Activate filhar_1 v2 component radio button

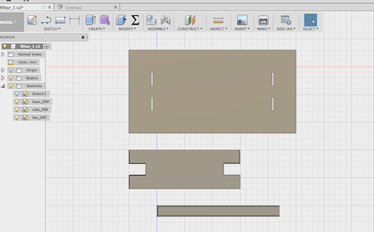pos(47,47)
